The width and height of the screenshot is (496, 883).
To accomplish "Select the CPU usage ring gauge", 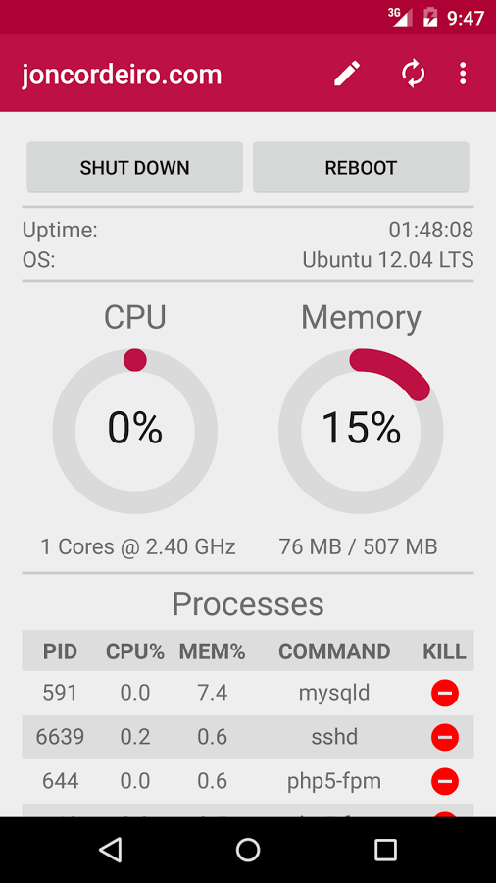I will click(x=135, y=431).
